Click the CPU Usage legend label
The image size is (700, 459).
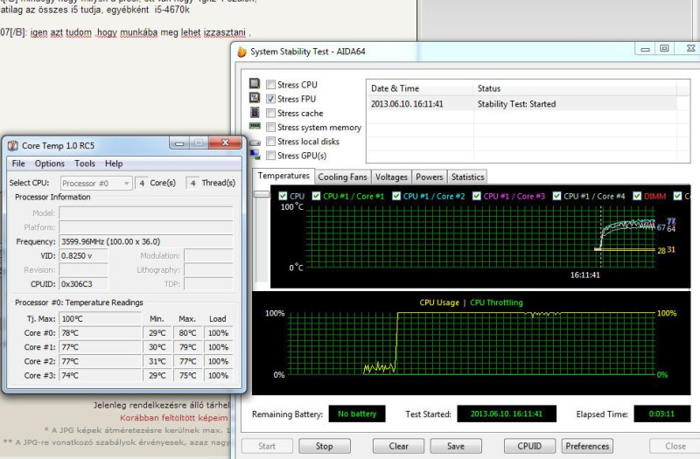click(x=439, y=303)
